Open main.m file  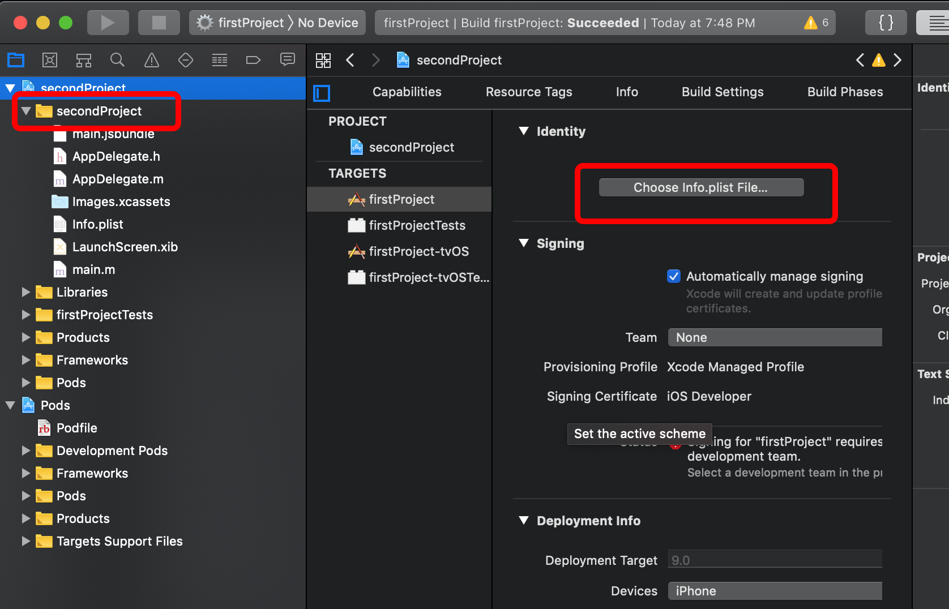[93, 269]
